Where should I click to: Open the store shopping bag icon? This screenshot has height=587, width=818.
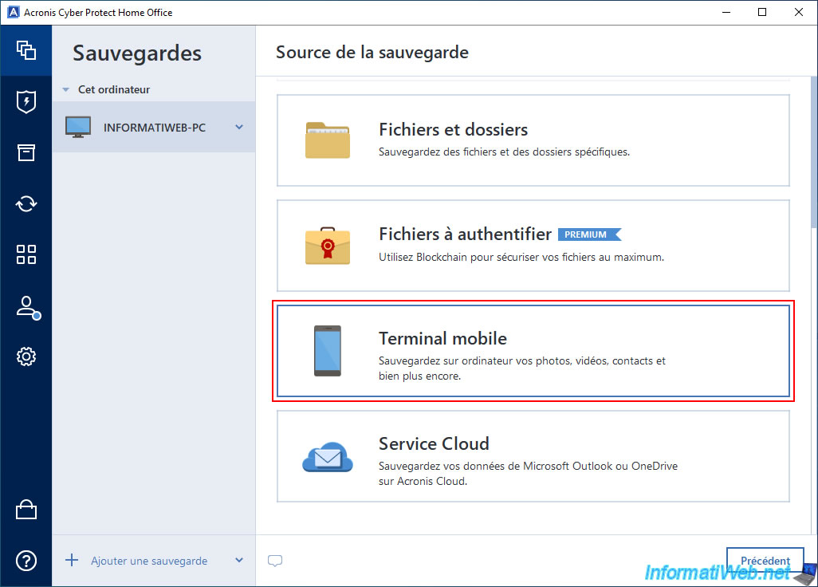pos(26,510)
